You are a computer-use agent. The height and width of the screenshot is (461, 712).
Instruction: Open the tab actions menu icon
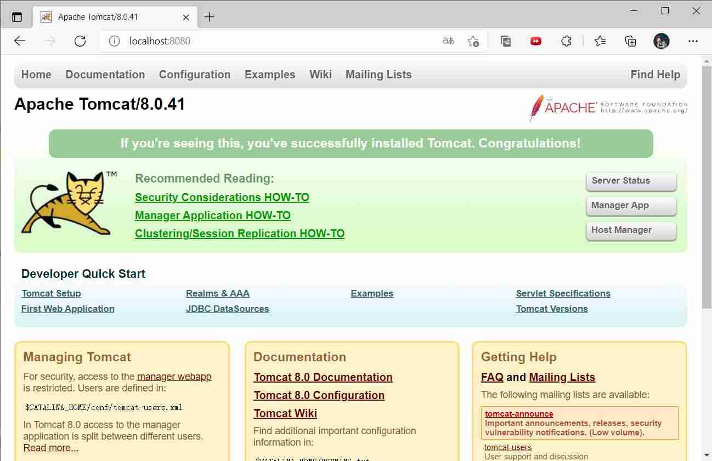pos(17,17)
